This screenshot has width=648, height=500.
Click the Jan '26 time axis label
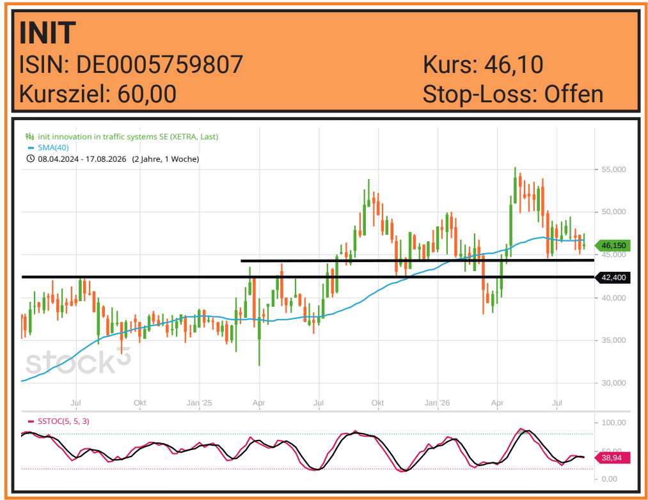pyautogui.click(x=438, y=402)
